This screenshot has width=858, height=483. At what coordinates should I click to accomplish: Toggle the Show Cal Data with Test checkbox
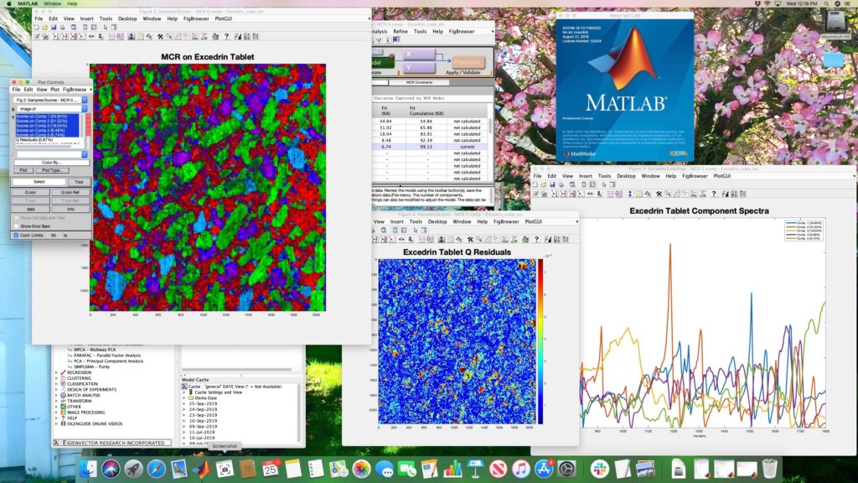click(17, 218)
